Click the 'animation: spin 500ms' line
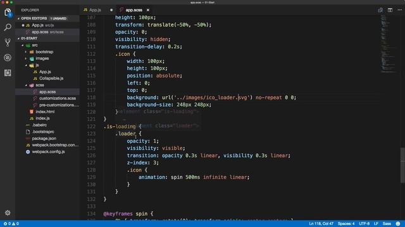 pyautogui.click(x=194, y=177)
